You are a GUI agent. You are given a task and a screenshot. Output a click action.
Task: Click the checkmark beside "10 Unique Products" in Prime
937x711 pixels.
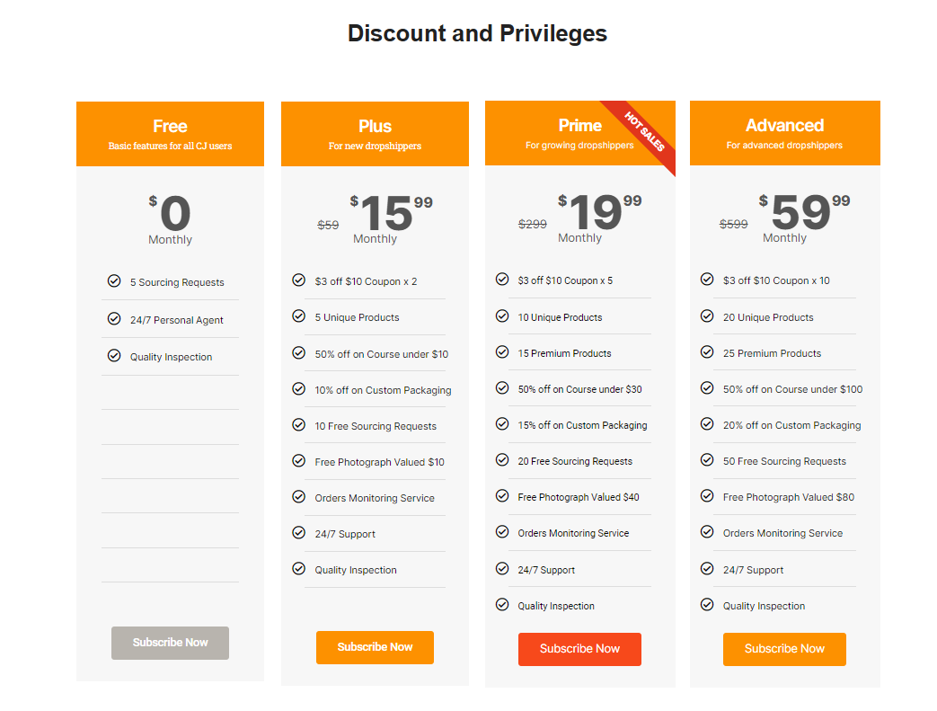[503, 316]
